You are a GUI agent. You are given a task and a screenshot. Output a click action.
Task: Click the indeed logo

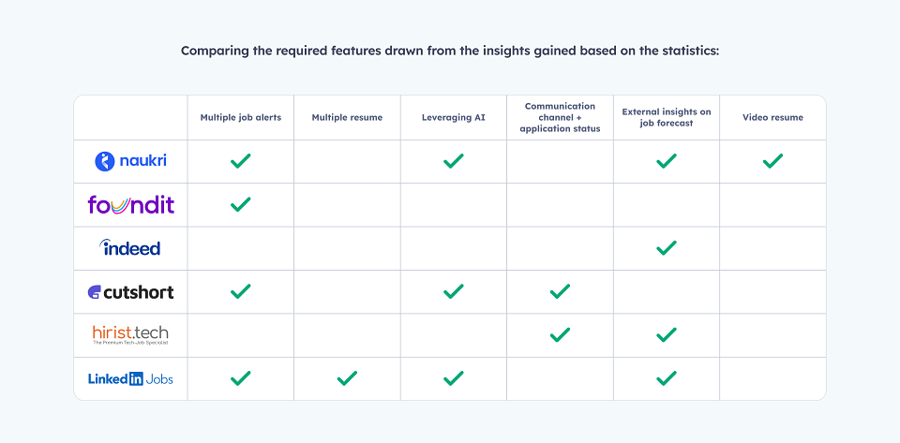tap(129, 247)
